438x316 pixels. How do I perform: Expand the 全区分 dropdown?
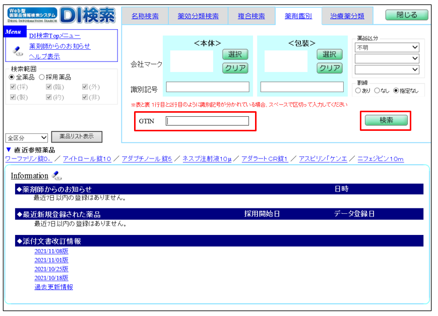point(26,137)
